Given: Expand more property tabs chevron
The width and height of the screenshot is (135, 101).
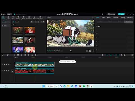Looking at the screenshot, I should (133, 18).
